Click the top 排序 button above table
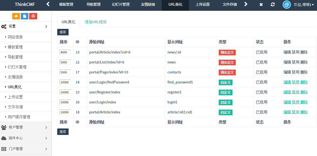The height and width of the screenshot is (156, 317). point(63,32)
